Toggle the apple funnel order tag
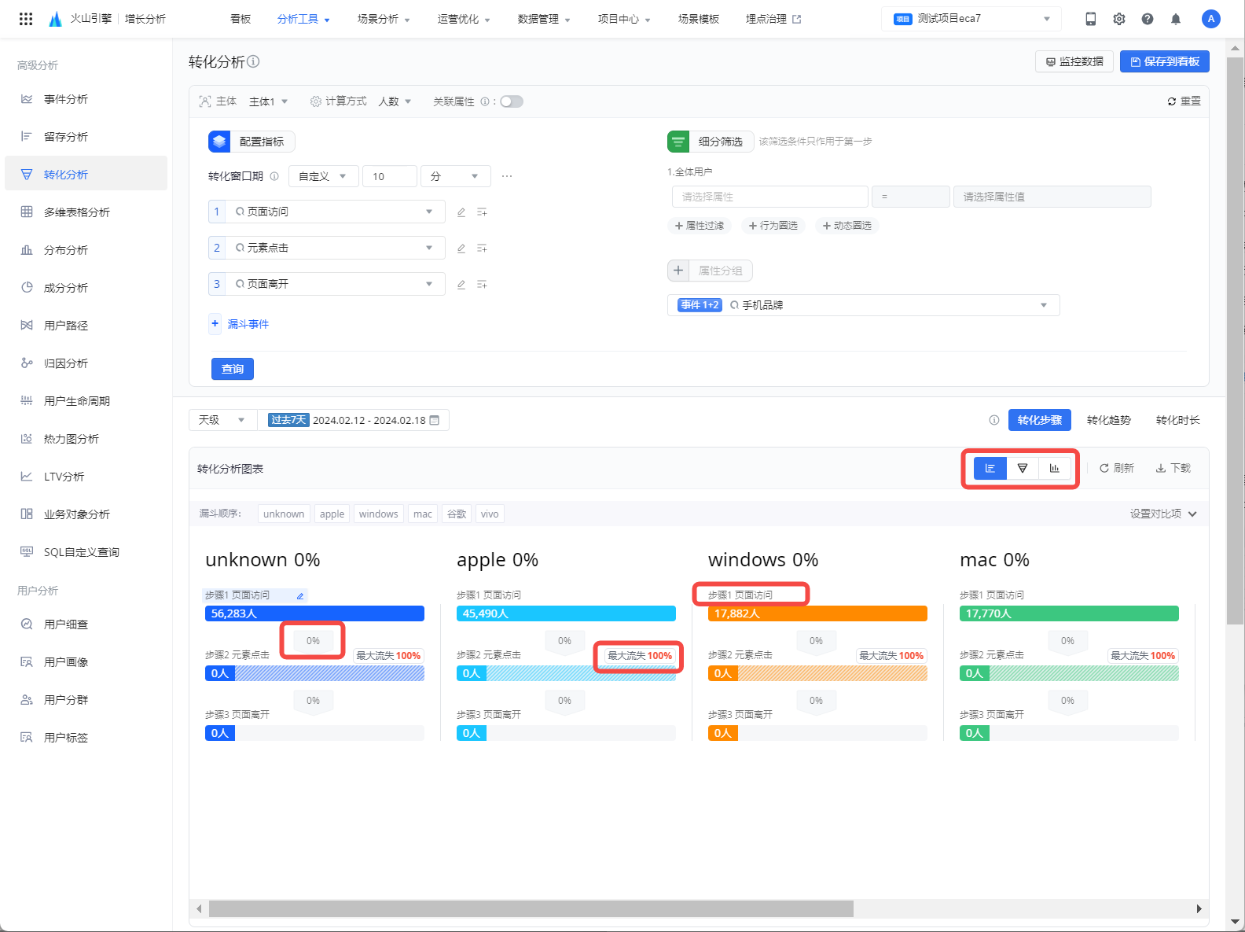Viewport: 1245px width, 932px height. click(332, 514)
